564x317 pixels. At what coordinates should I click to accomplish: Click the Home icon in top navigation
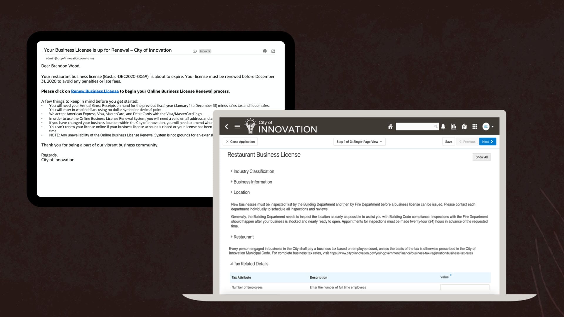point(390,126)
